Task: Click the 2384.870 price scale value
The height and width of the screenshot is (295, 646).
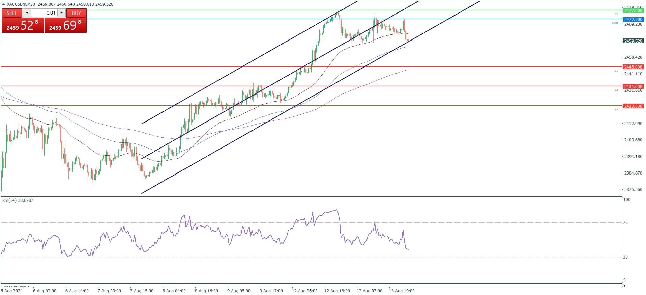Action: [633, 173]
